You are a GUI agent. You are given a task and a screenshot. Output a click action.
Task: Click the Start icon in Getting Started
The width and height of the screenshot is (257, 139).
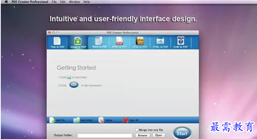[74, 85]
